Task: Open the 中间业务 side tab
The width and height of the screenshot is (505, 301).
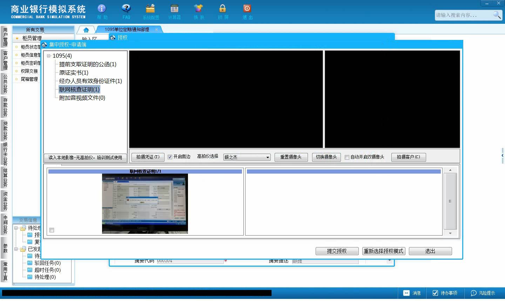Action: [x=5, y=224]
